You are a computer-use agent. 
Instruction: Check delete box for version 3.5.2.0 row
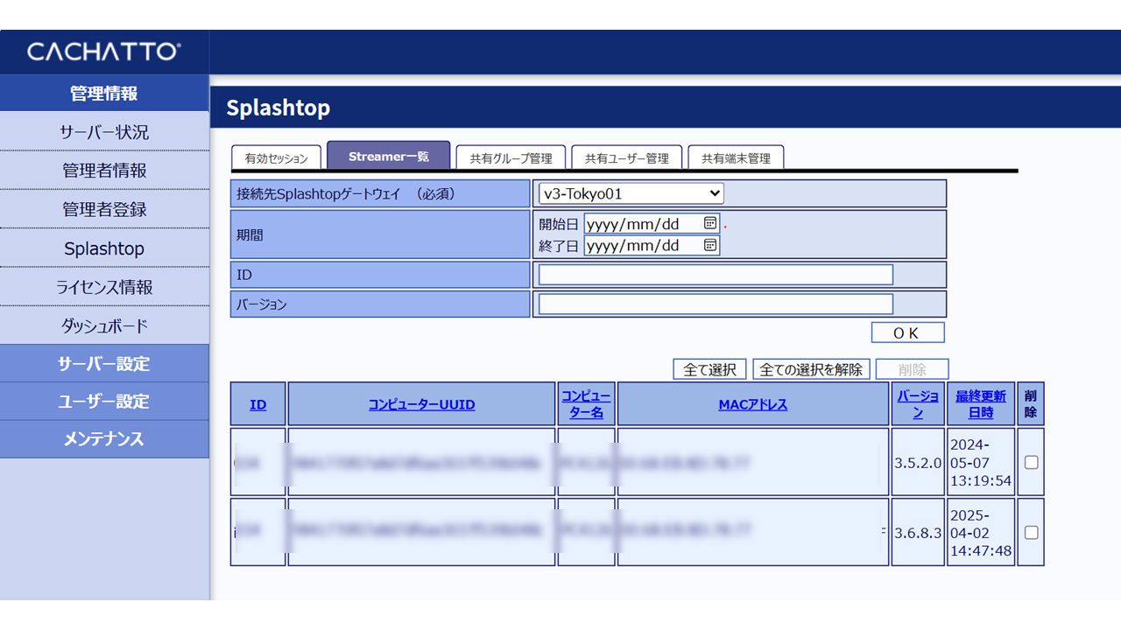(x=1031, y=462)
